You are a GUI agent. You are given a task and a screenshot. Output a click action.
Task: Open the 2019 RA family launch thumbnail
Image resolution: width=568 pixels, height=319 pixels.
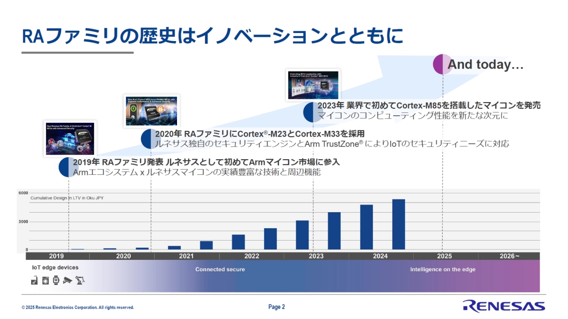(69, 138)
